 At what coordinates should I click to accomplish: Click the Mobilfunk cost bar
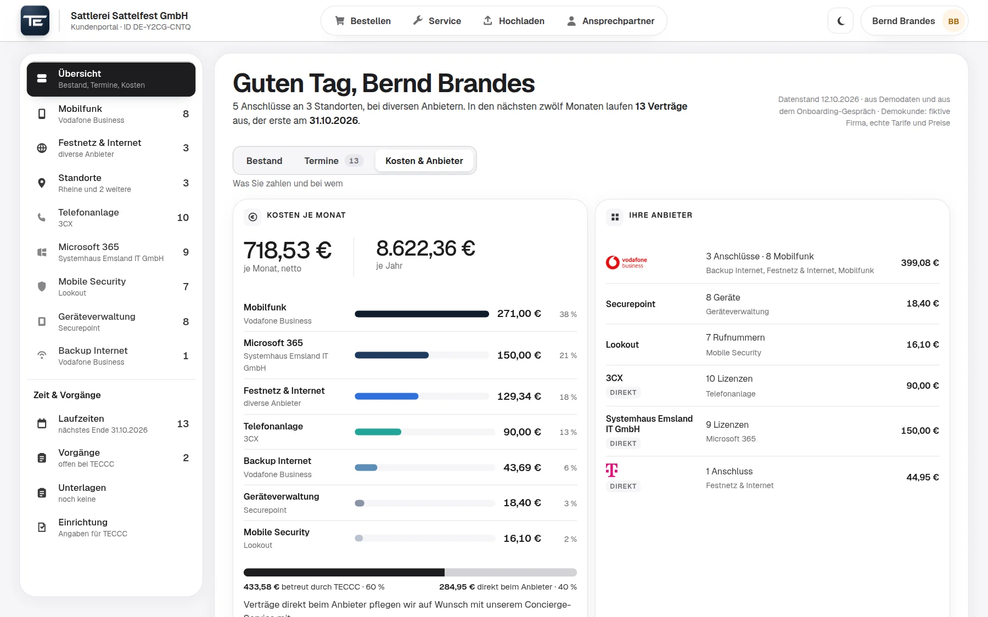coord(422,314)
